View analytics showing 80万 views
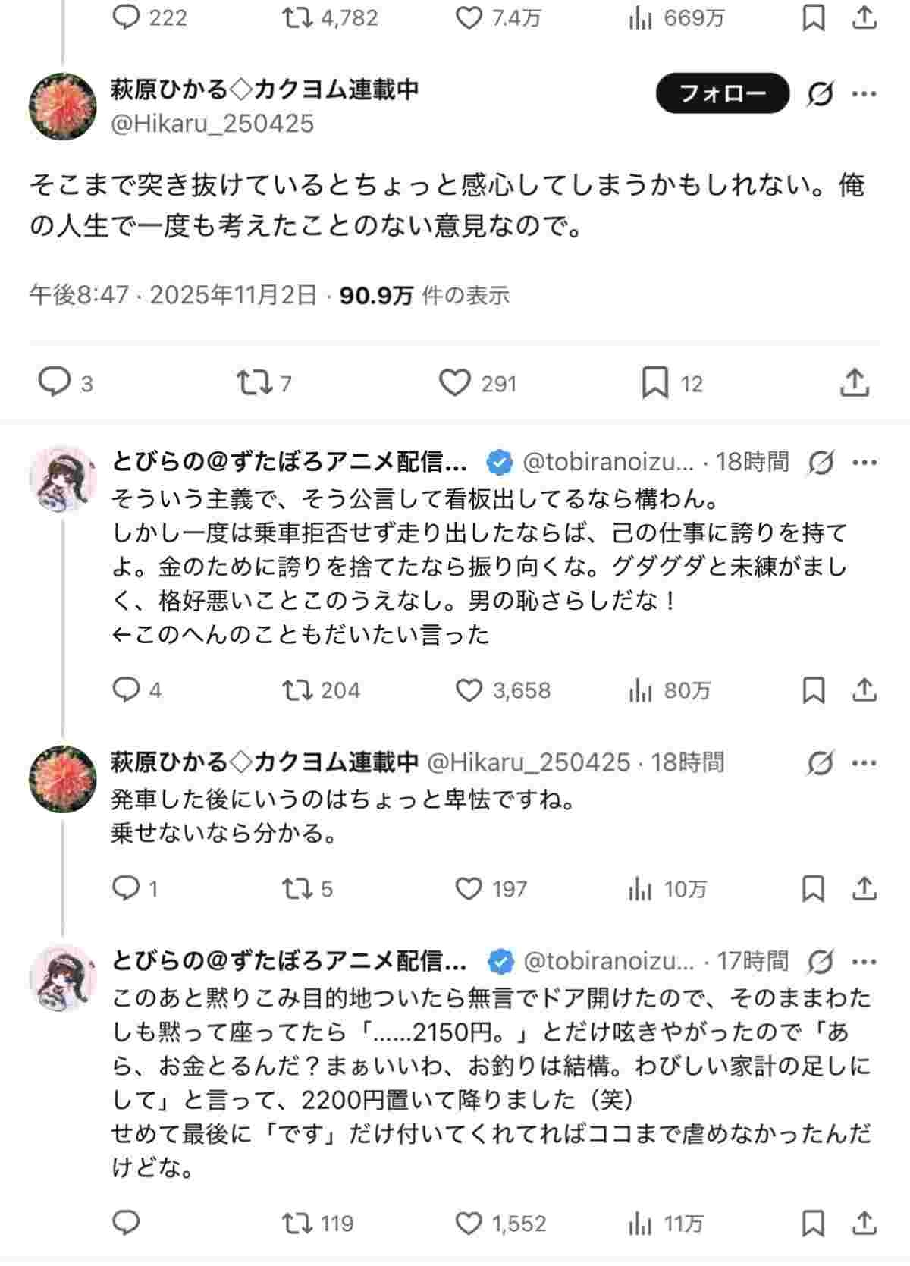Screen dimensions: 910x1266 pyautogui.click(x=641, y=690)
